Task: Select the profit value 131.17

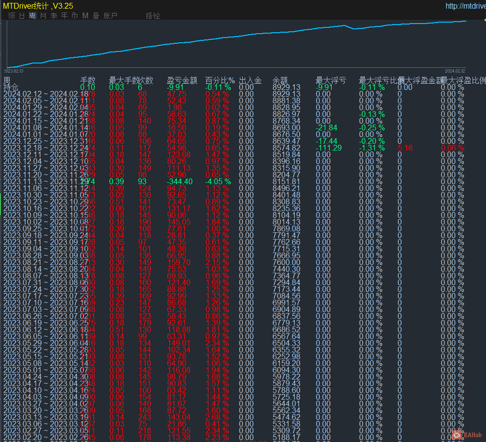Action: click(x=179, y=208)
